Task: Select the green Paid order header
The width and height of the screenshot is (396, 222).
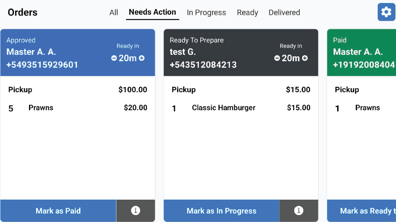Action: 362,52
